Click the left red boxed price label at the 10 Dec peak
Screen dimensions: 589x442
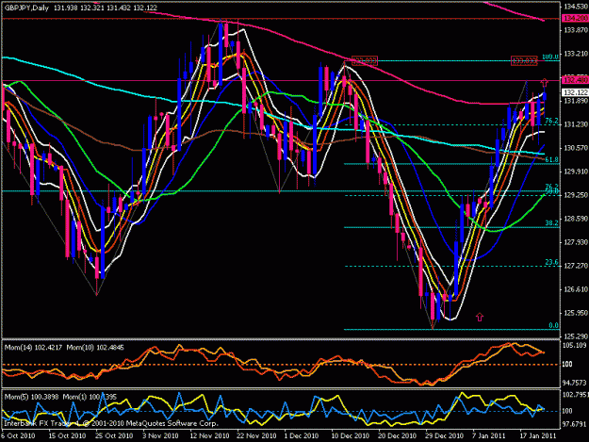(365, 61)
